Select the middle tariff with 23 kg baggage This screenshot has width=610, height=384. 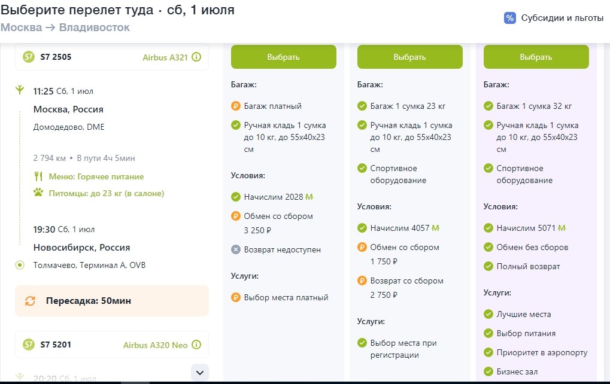409,57
